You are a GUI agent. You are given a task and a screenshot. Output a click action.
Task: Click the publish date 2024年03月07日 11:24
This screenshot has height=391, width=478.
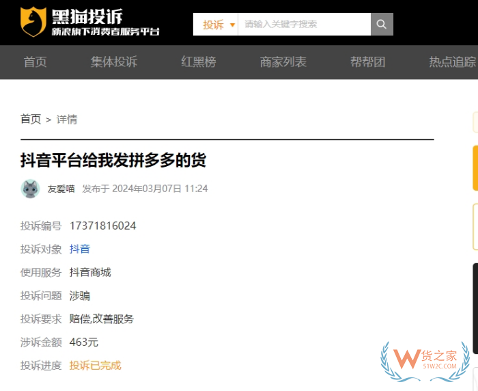click(160, 189)
